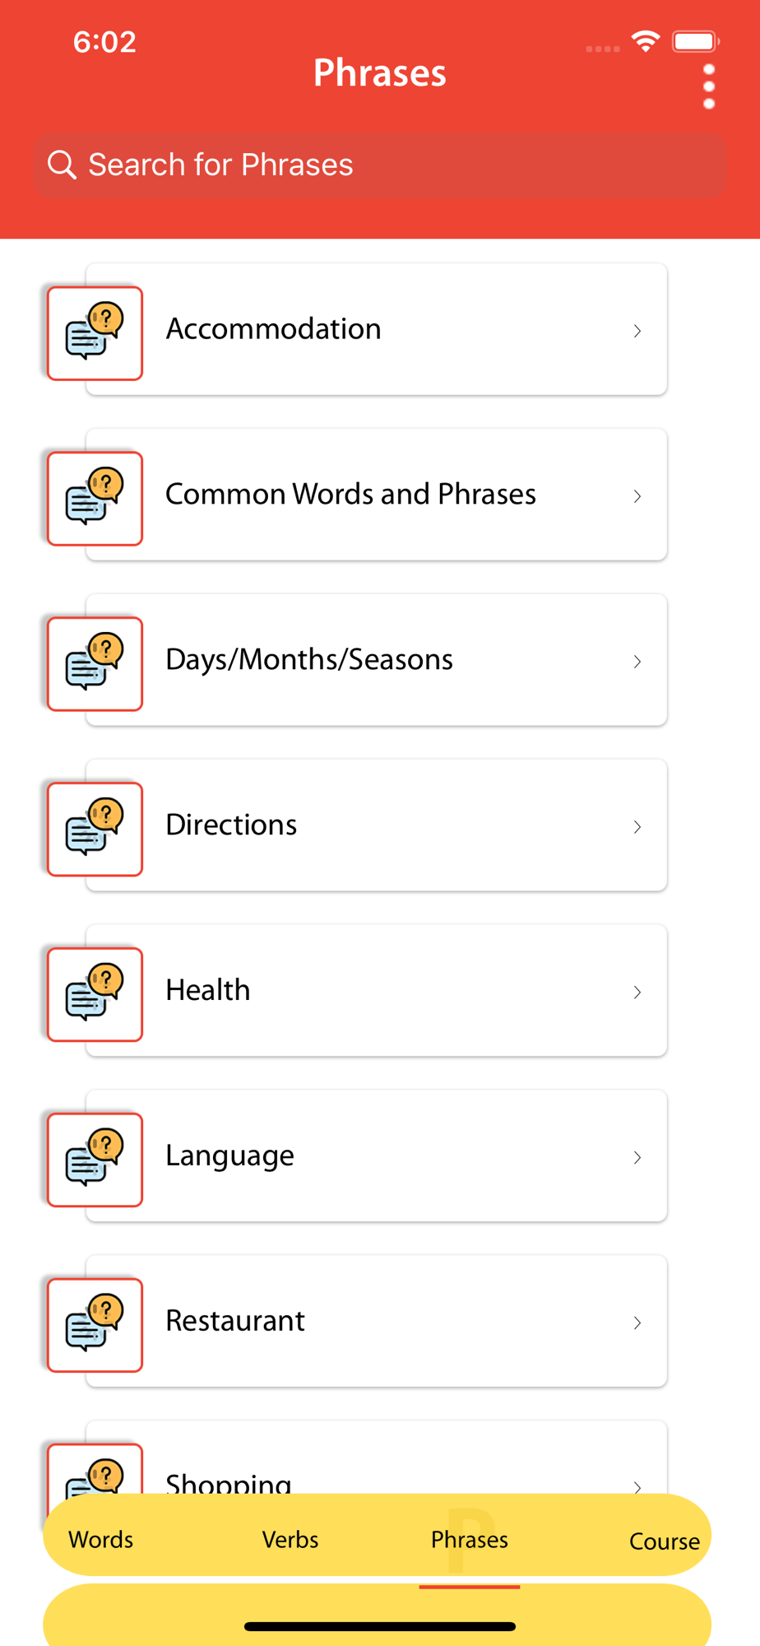This screenshot has height=1646, width=760.
Task: Expand Accommodation using its chevron arrow
Action: coord(637,331)
